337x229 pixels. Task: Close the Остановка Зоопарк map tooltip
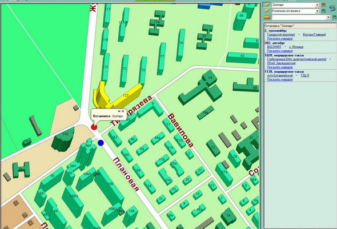pos(123,111)
